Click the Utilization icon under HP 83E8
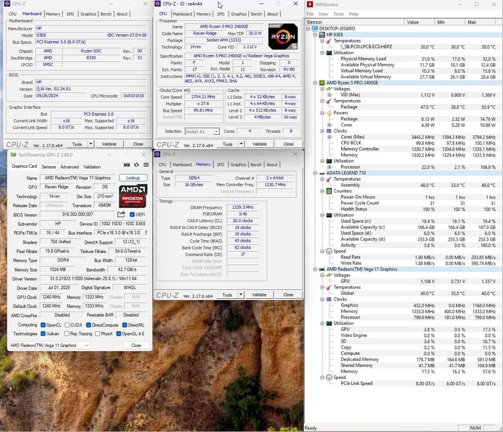The width and height of the screenshot is (503, 432). [x=329, y=52]
